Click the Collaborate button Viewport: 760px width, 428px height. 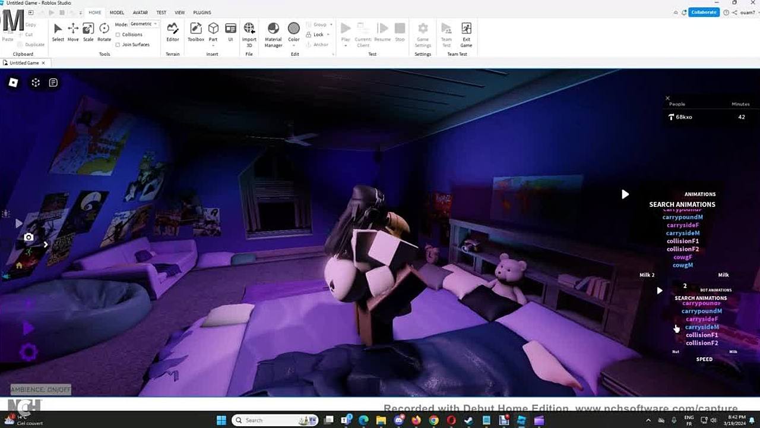coord(704,12)
